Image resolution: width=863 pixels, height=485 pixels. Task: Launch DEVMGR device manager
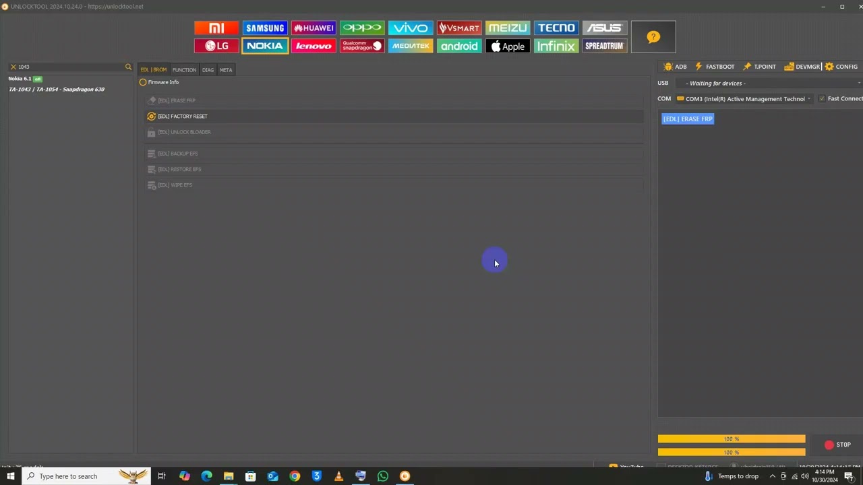coord(802,67)
